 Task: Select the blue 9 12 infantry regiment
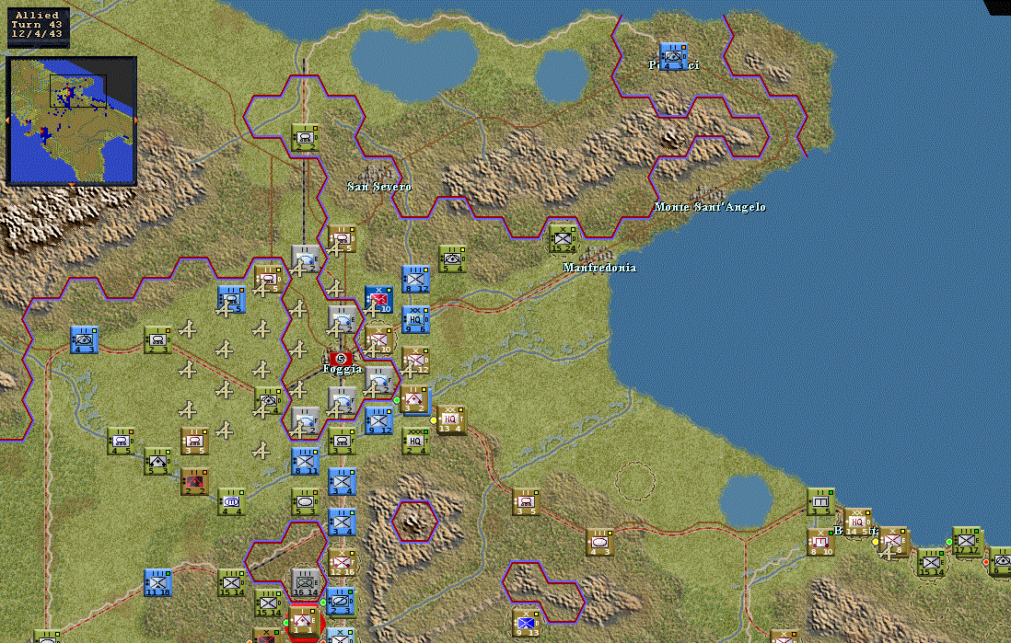[378, 420]
